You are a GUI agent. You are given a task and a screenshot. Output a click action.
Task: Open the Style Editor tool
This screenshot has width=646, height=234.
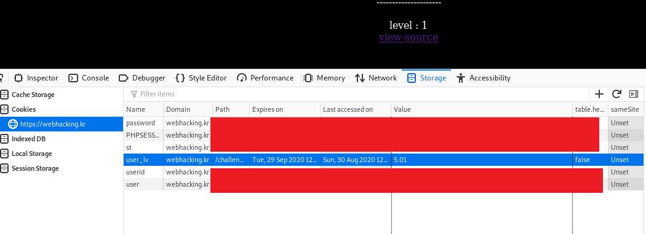coord(201,78)
